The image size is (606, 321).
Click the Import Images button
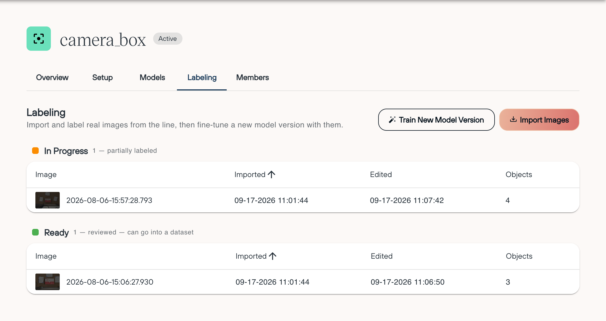[539, 120]
